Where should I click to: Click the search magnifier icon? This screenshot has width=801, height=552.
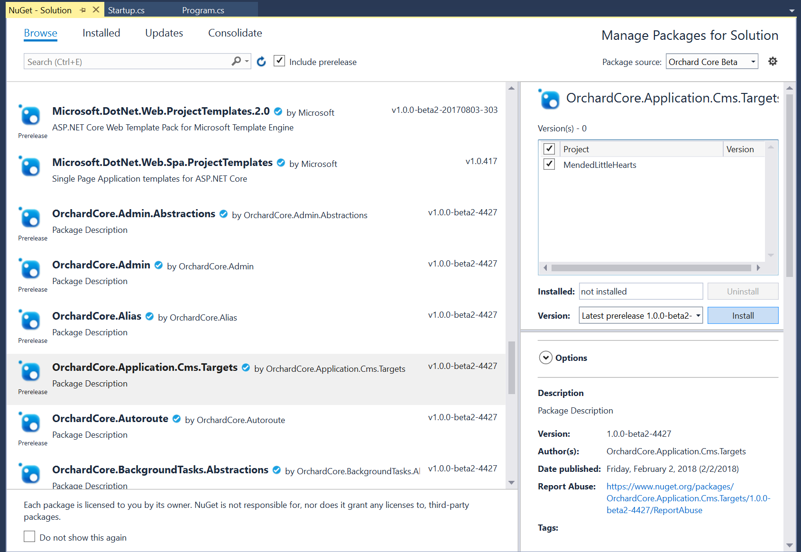click(236, 61)
